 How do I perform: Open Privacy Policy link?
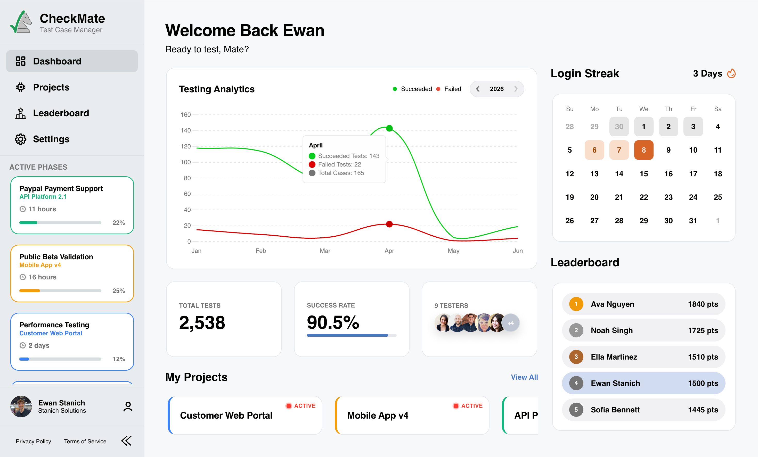pyautogui.click(x=34, y=441)
